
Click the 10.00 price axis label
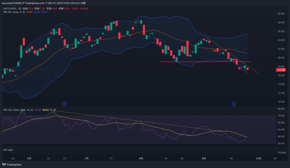coord(281,102)
